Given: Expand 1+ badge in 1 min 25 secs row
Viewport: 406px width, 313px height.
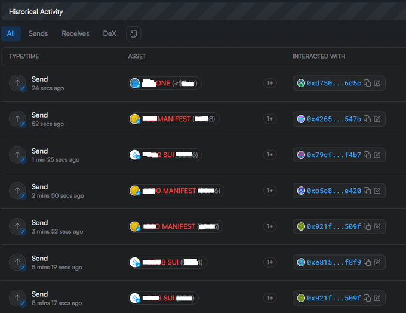Looking at the screenshot, I should pos(270,155).
